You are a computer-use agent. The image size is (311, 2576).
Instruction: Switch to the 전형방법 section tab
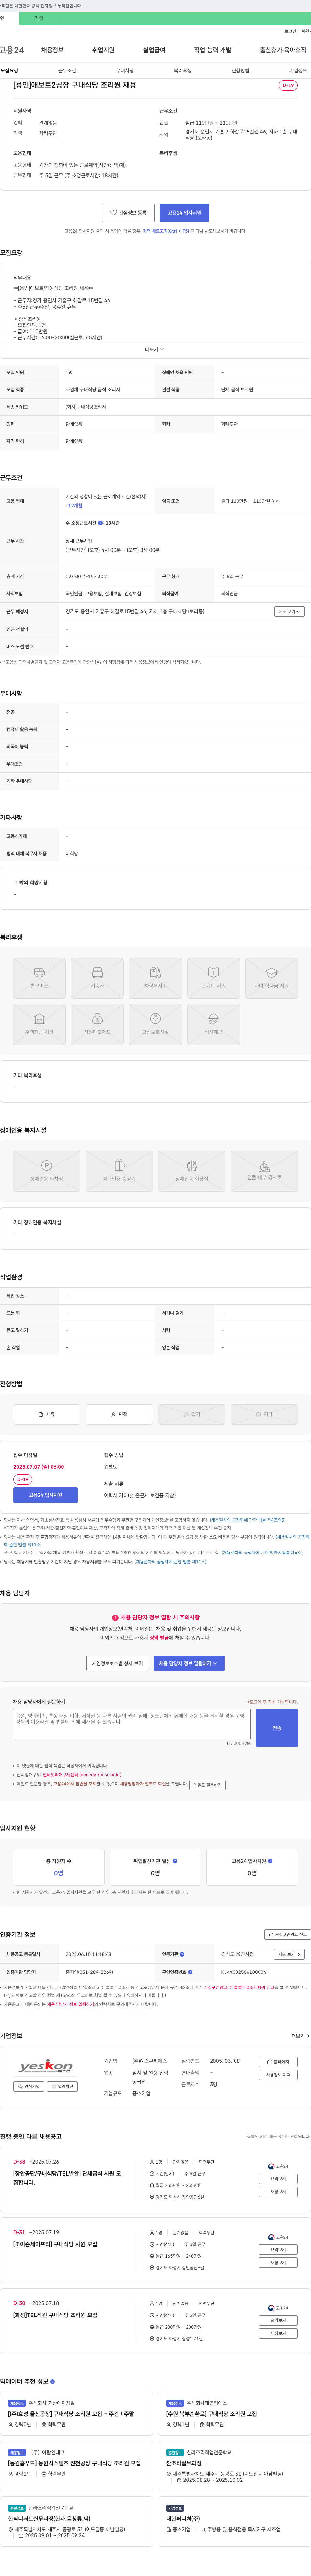pyautogui.click(x=240, y=71)
